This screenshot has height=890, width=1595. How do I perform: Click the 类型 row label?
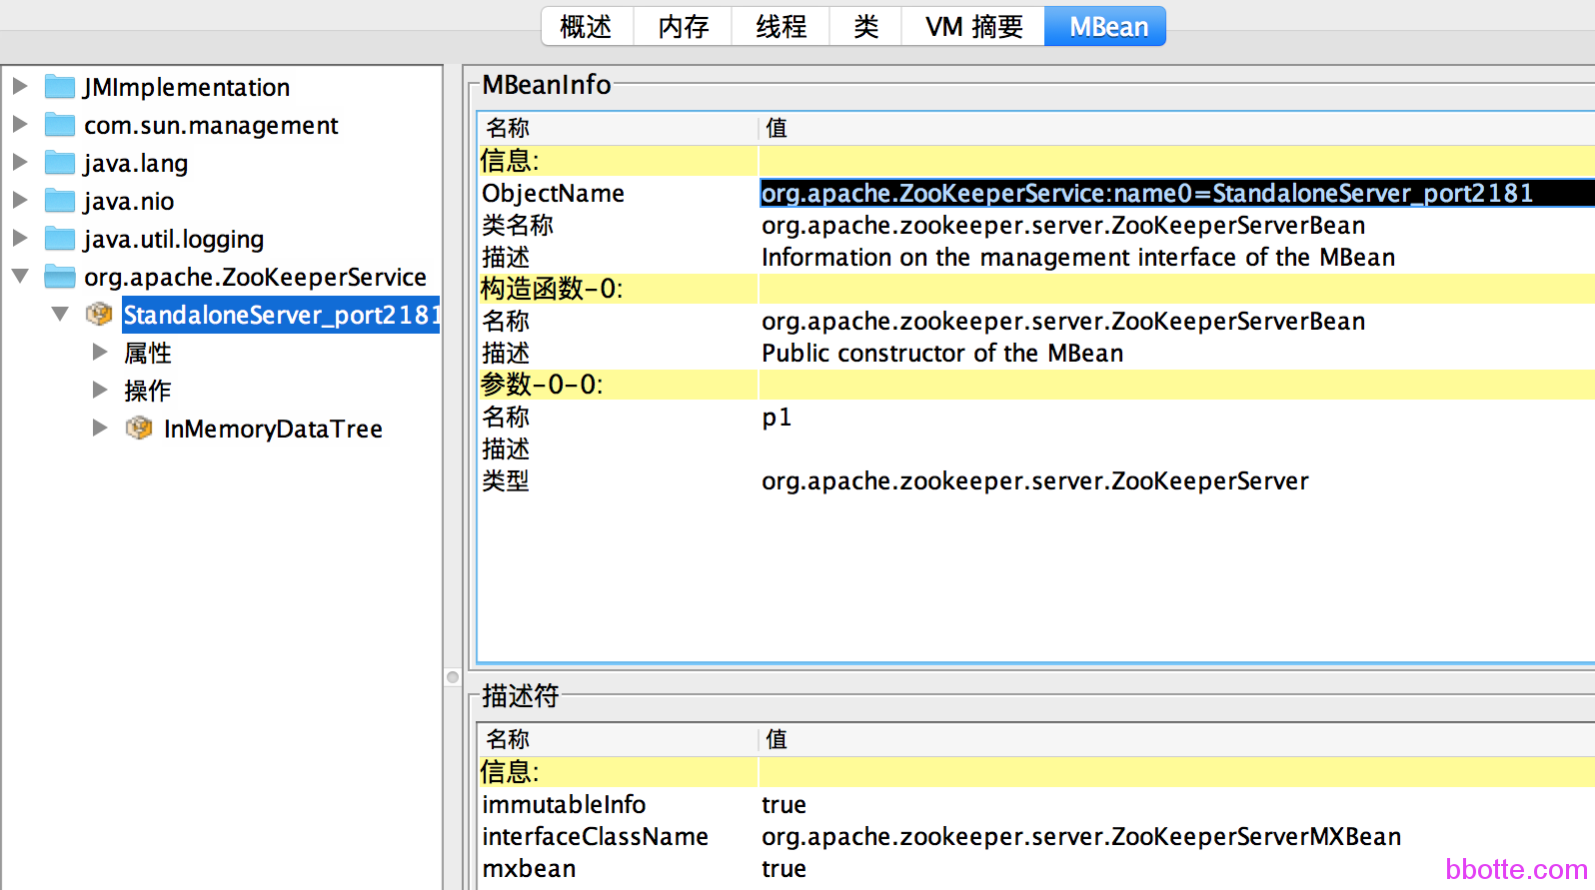pos(506,480)
